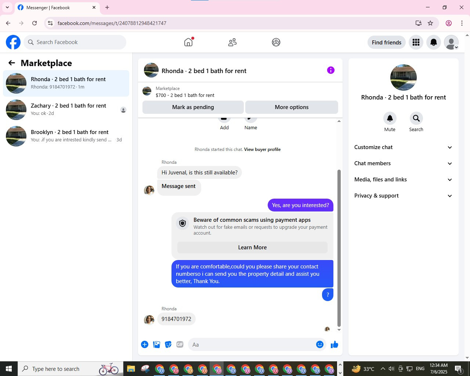Image resolution: width=470 pixels, height=376 pixels.
Task: Send a thumbs-up like
Action: (335, 344)
